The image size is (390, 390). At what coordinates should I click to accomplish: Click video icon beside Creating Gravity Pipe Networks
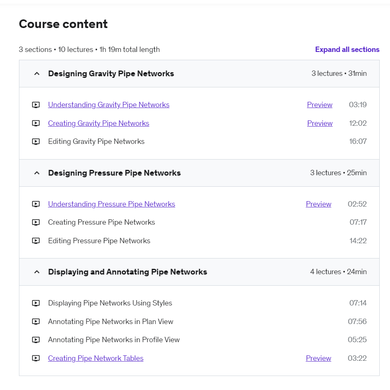[36, 123]
